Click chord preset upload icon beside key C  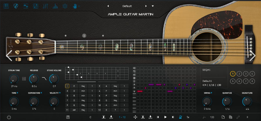click(x=103, y=117)
